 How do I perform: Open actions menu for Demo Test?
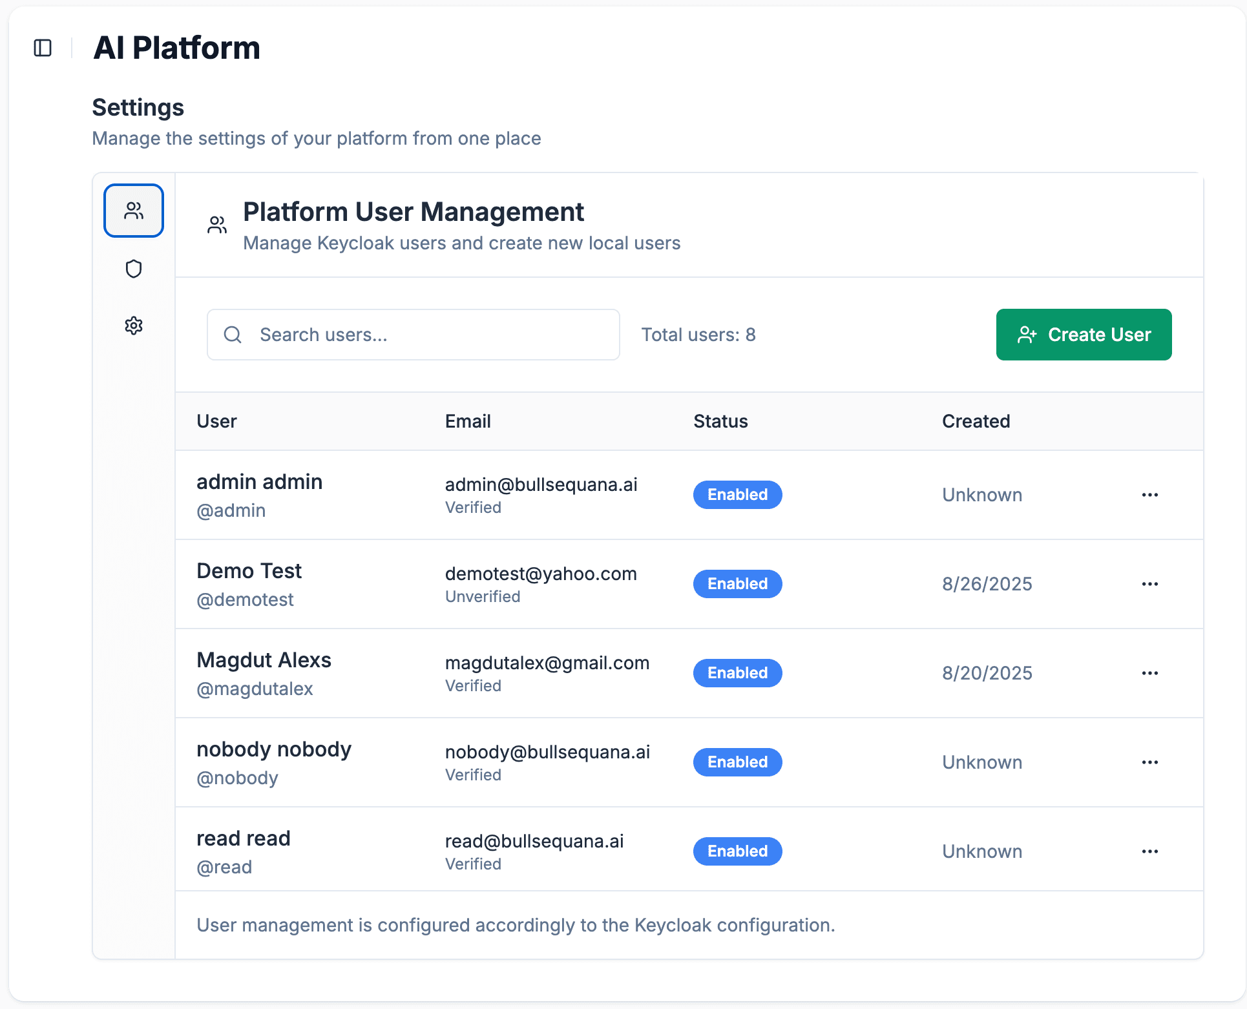pos(1149,584)
